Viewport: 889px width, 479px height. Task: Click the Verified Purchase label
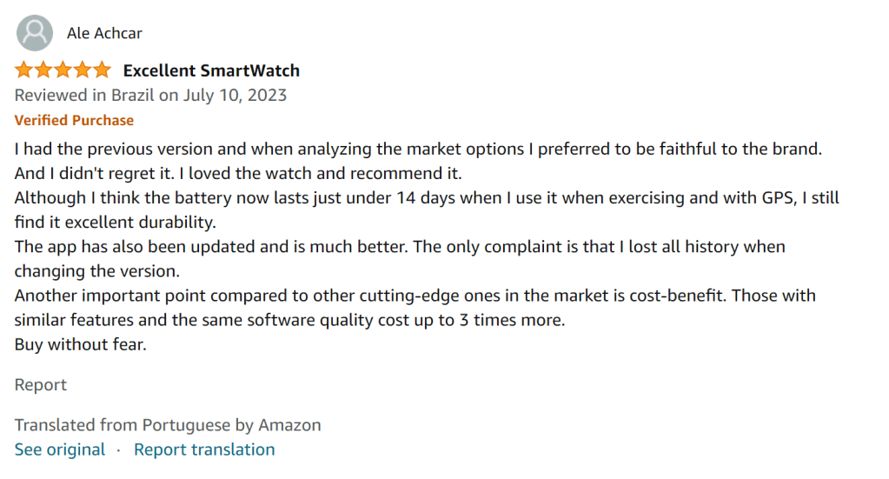(74, 120)
